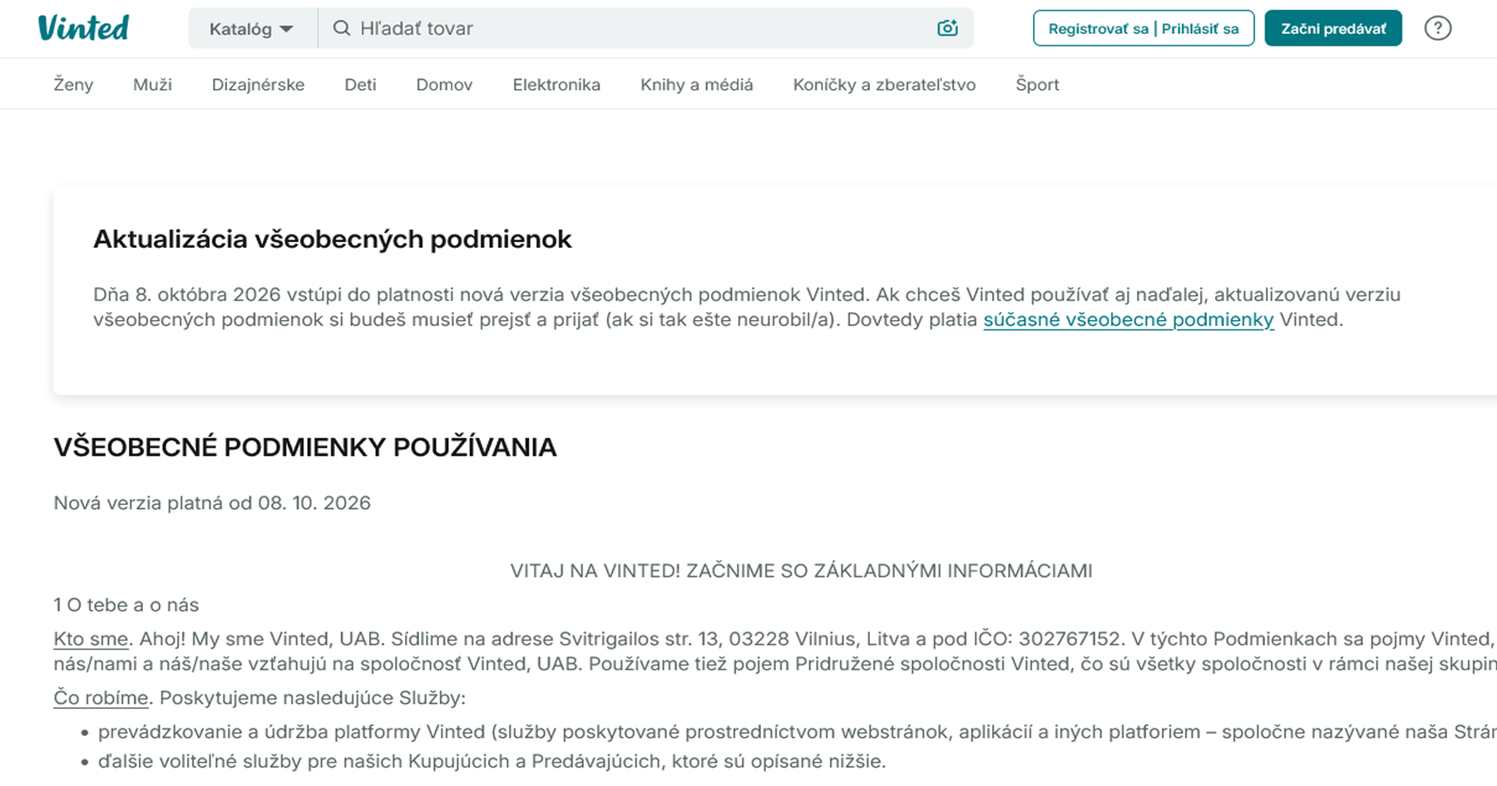Image resolution: width=1497 pixels, height=786 pixels.
Task: Open the Šport category
Action: click(1037, 84)
